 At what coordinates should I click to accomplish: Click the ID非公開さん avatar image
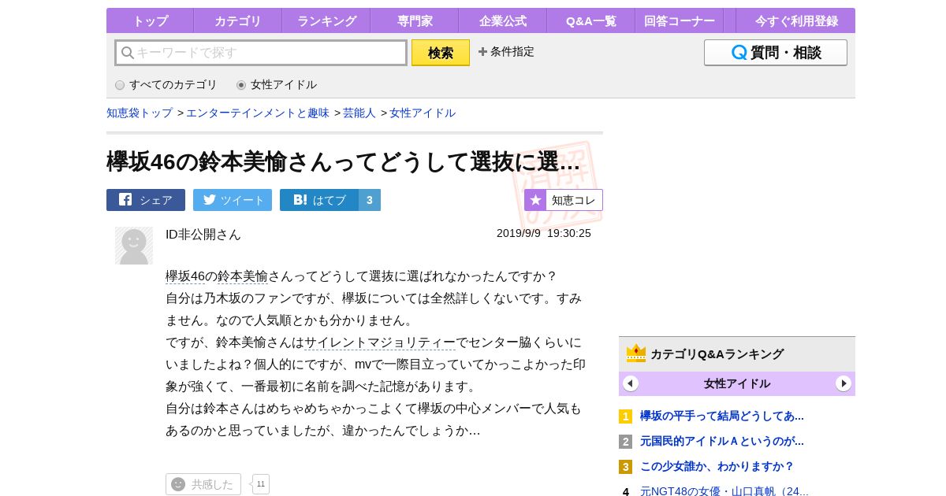pyautogui.click(x=134, y=246)
